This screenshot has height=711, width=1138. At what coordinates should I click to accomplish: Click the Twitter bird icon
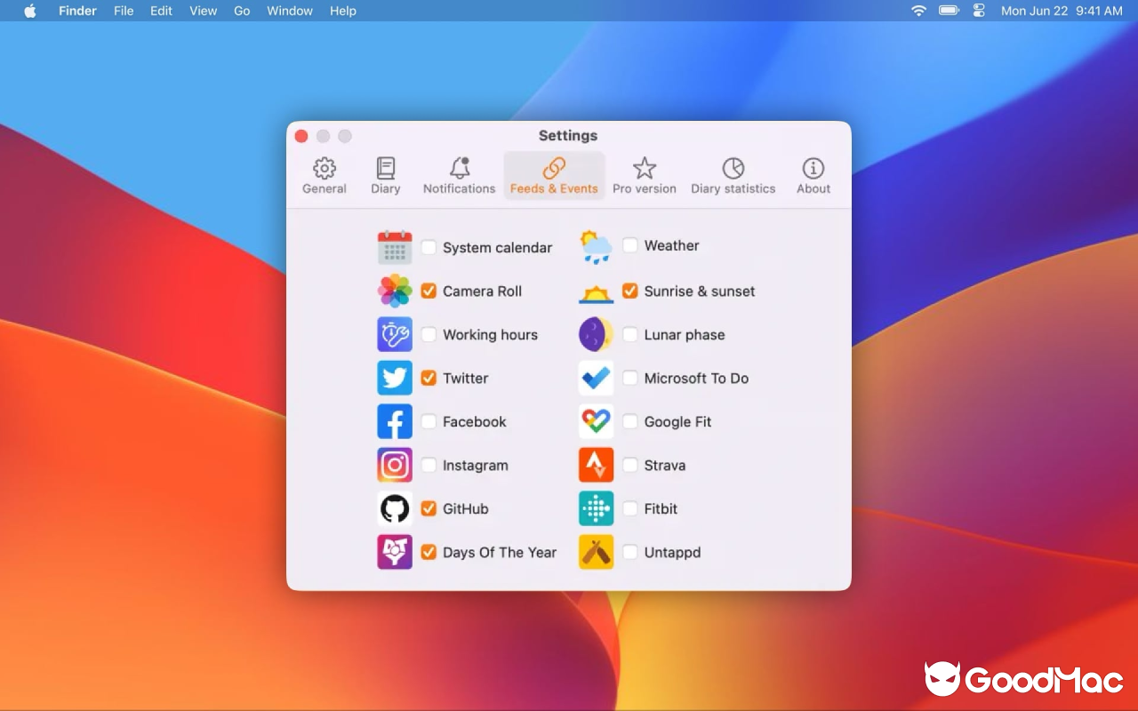(395, 378)
